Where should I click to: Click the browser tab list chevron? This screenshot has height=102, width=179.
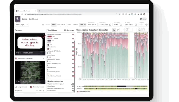click(147, 11)
